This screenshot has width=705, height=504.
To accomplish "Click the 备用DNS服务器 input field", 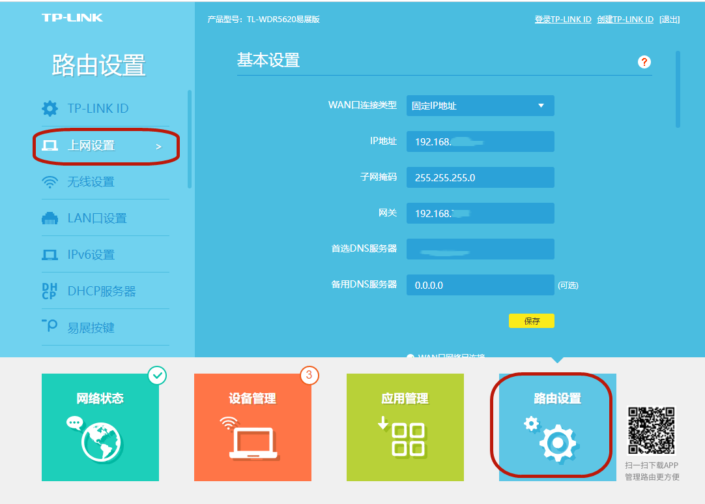I will click(x=480, y=285).
